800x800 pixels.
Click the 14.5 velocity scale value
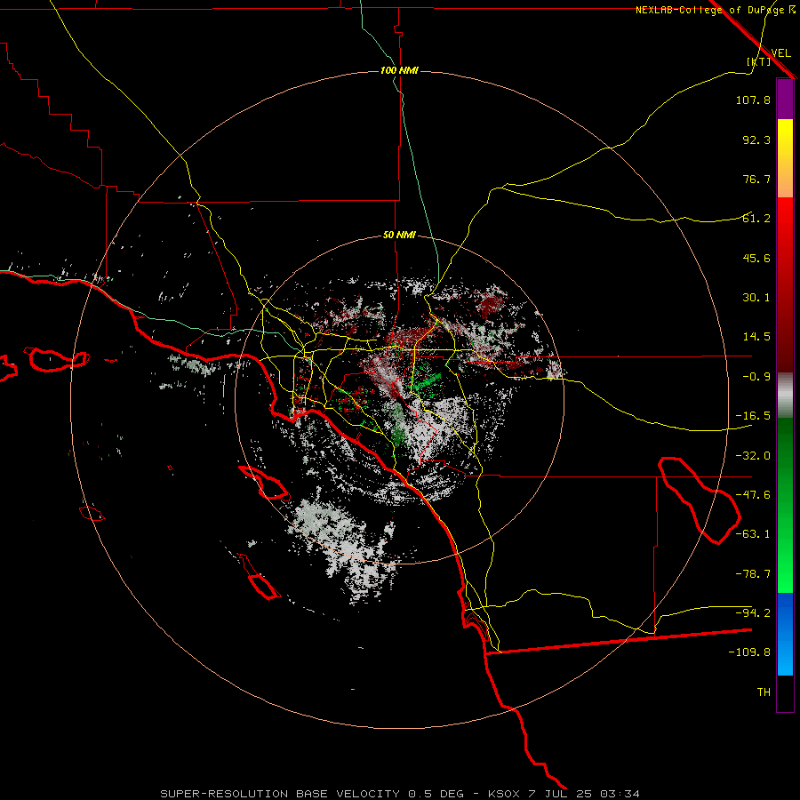click(756, 337)
